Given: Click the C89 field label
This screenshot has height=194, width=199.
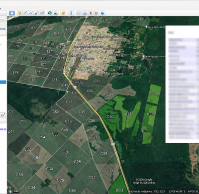Looking at the screenshot, I should tap(110, 95).
